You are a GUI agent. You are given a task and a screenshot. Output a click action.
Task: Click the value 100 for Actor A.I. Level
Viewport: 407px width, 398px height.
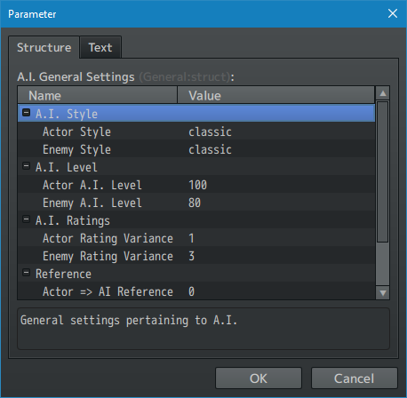point(197,186)
